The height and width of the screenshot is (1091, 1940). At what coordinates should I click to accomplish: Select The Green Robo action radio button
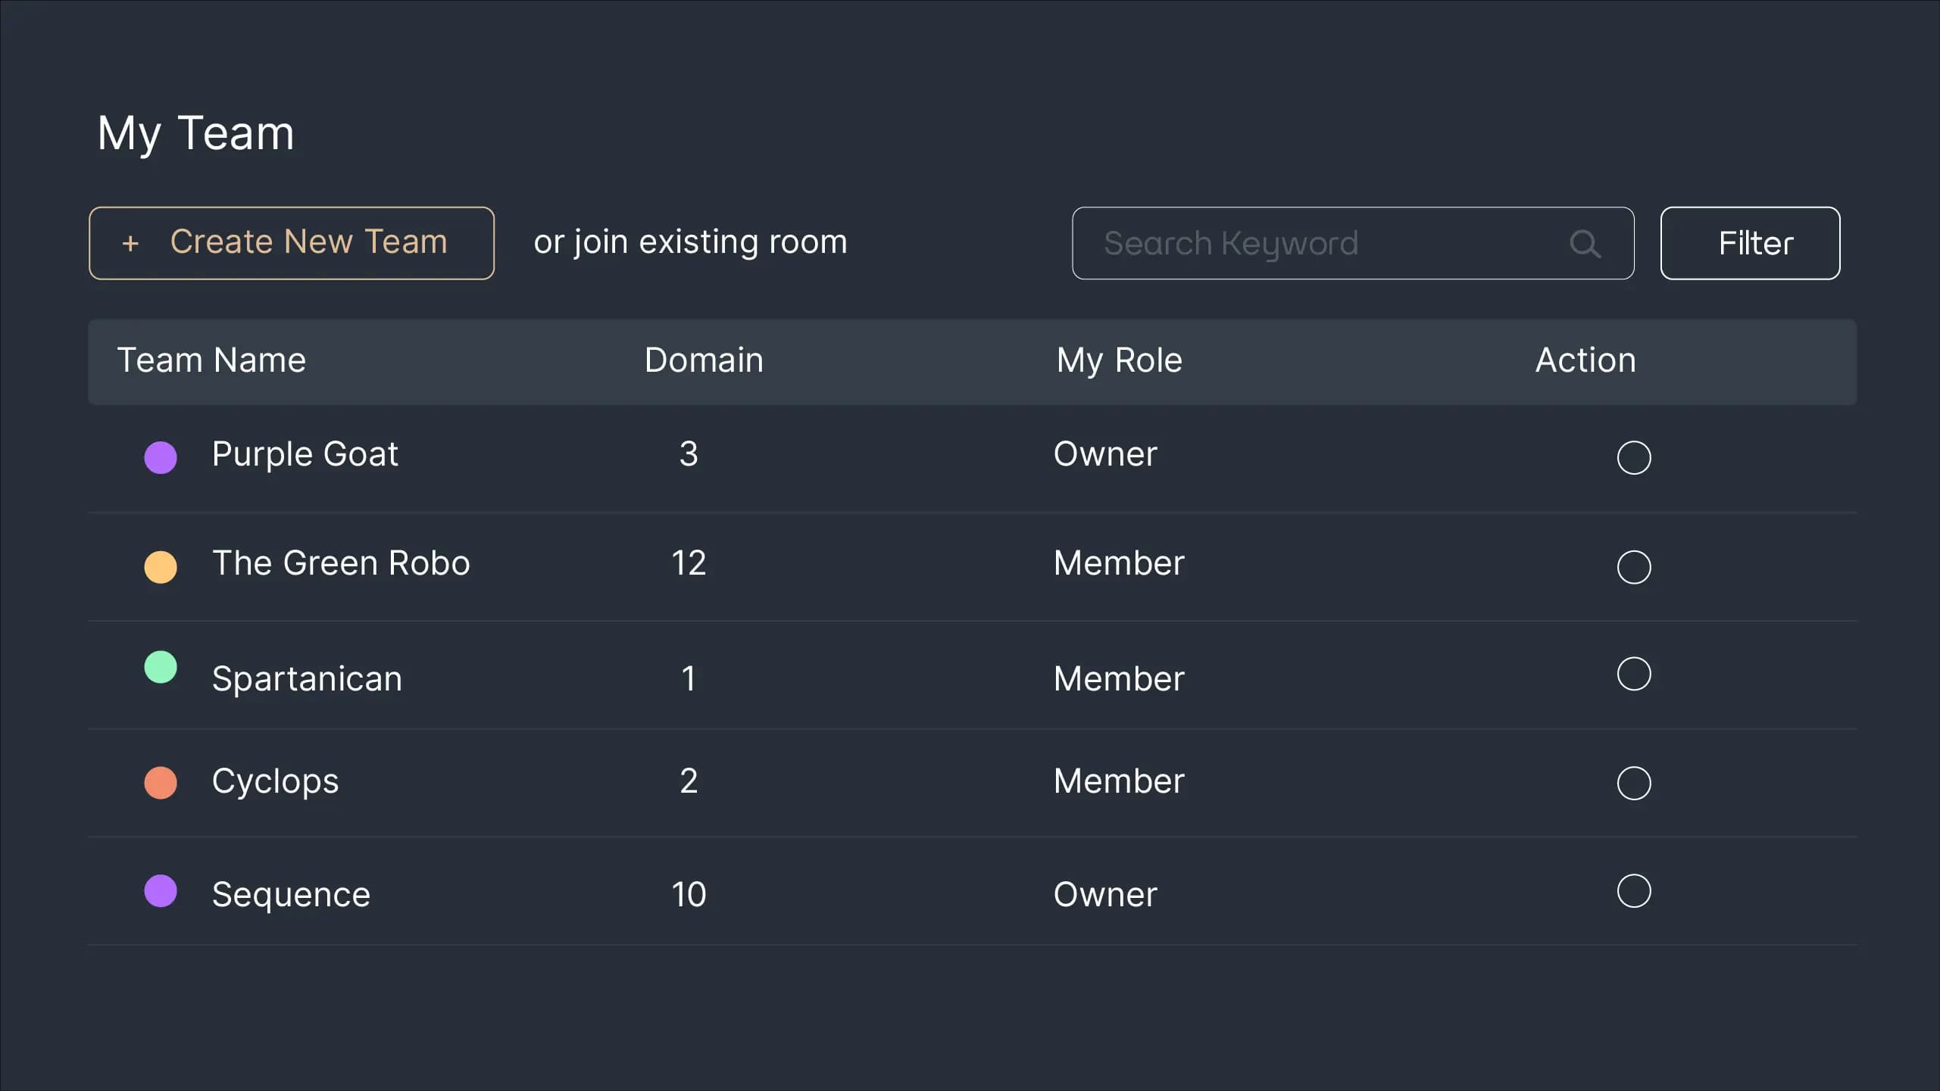pos(1634,566)
